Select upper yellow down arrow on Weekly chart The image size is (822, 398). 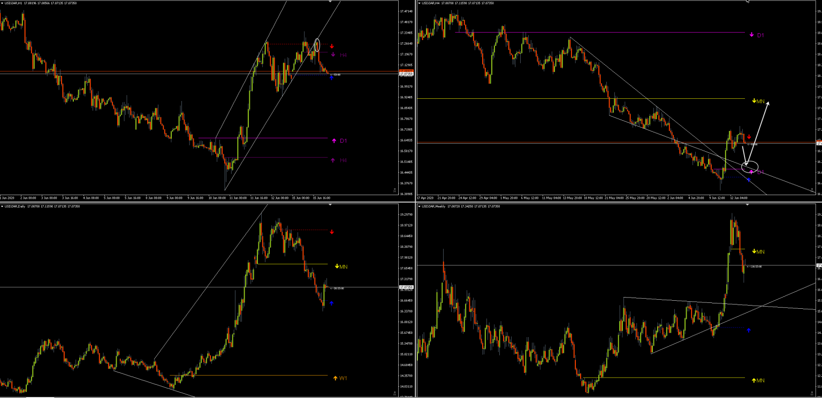pos(754,251)
